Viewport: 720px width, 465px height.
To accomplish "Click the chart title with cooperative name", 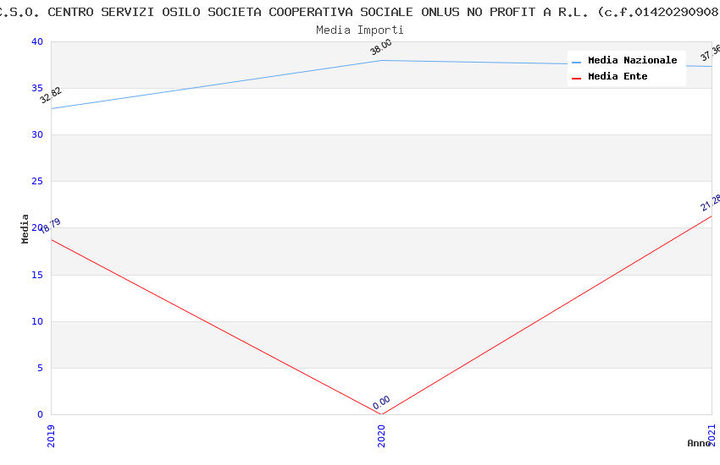I will 360,12.
